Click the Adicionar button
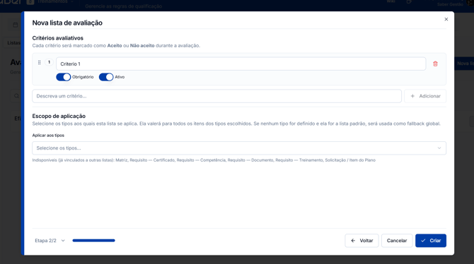This screenshot has width=474, height=264. [425, 96]
